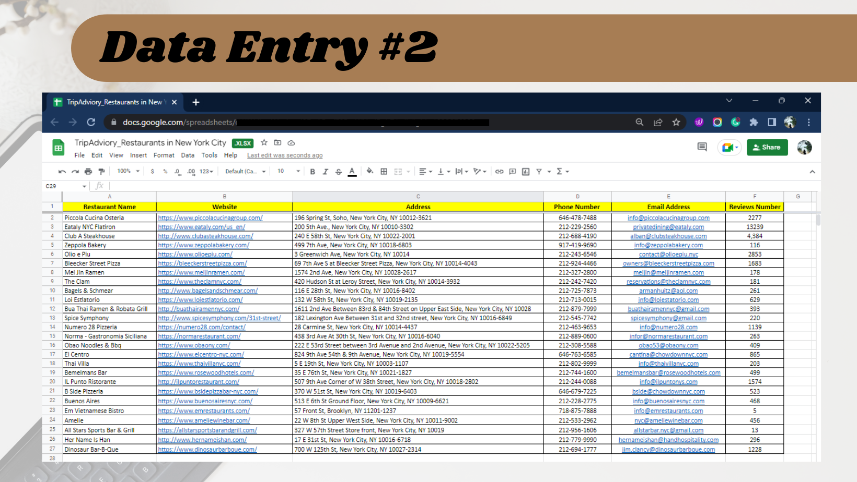Start a Google Meet call

pyautogui.click(x=729, y=148)
